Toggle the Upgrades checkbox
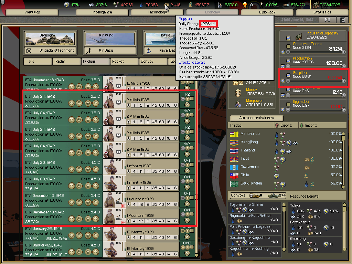Image resolution: width=352 pixels, height=264 pixels. [x=288, y=104]
